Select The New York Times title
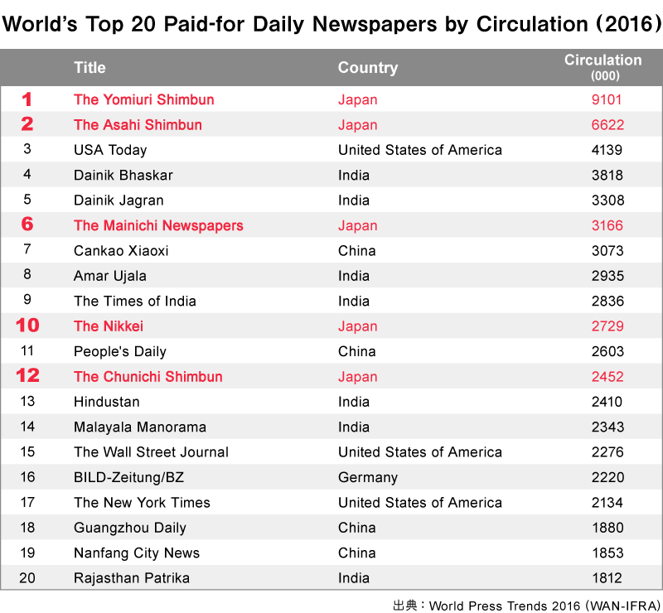This screenshot has height=613, width=663. tap(142, 502)
